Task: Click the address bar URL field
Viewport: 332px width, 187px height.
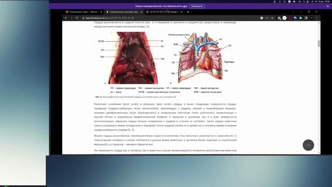Action: tap(170, 18)
